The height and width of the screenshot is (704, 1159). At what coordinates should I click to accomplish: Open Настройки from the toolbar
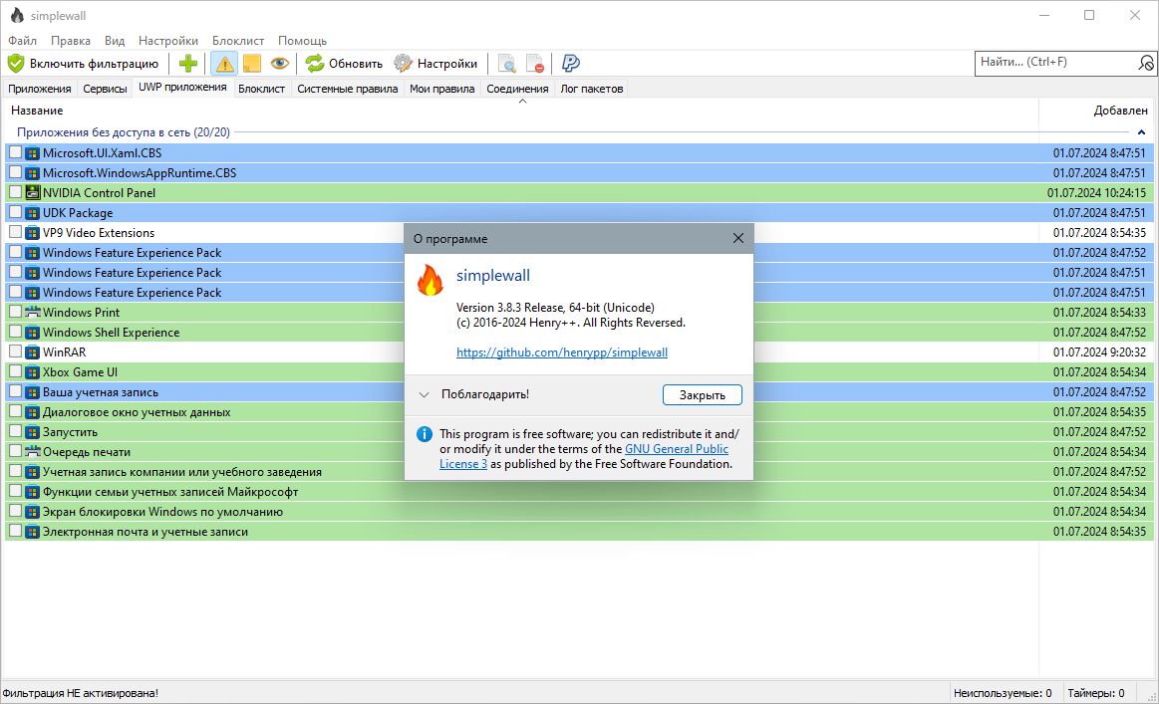click(435, 64)
